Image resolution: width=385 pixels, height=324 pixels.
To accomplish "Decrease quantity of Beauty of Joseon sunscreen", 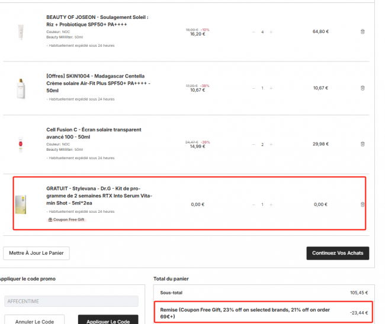I will point(254,32).
